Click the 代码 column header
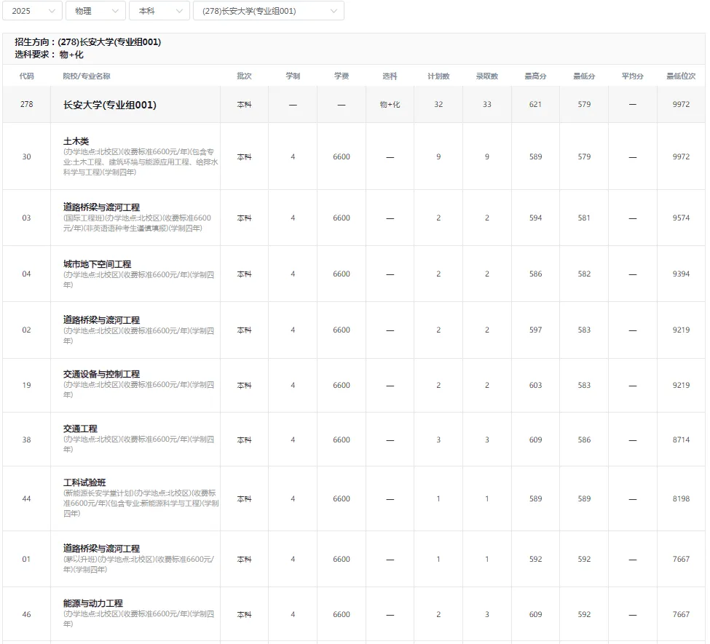 click(x=27, y=76)
